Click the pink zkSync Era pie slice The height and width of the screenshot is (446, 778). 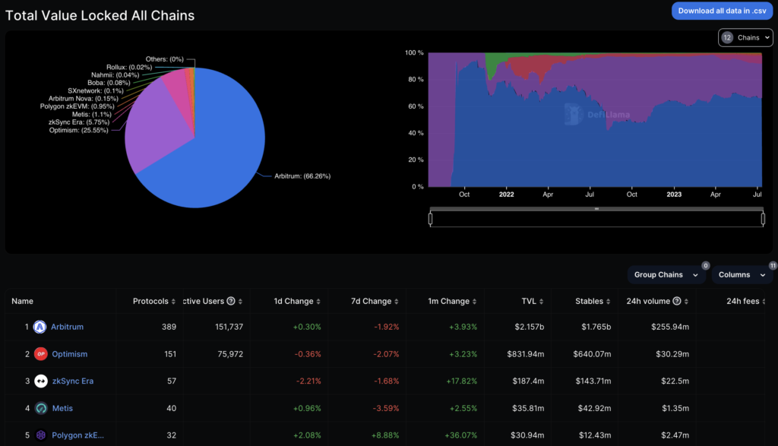(178, 92)
